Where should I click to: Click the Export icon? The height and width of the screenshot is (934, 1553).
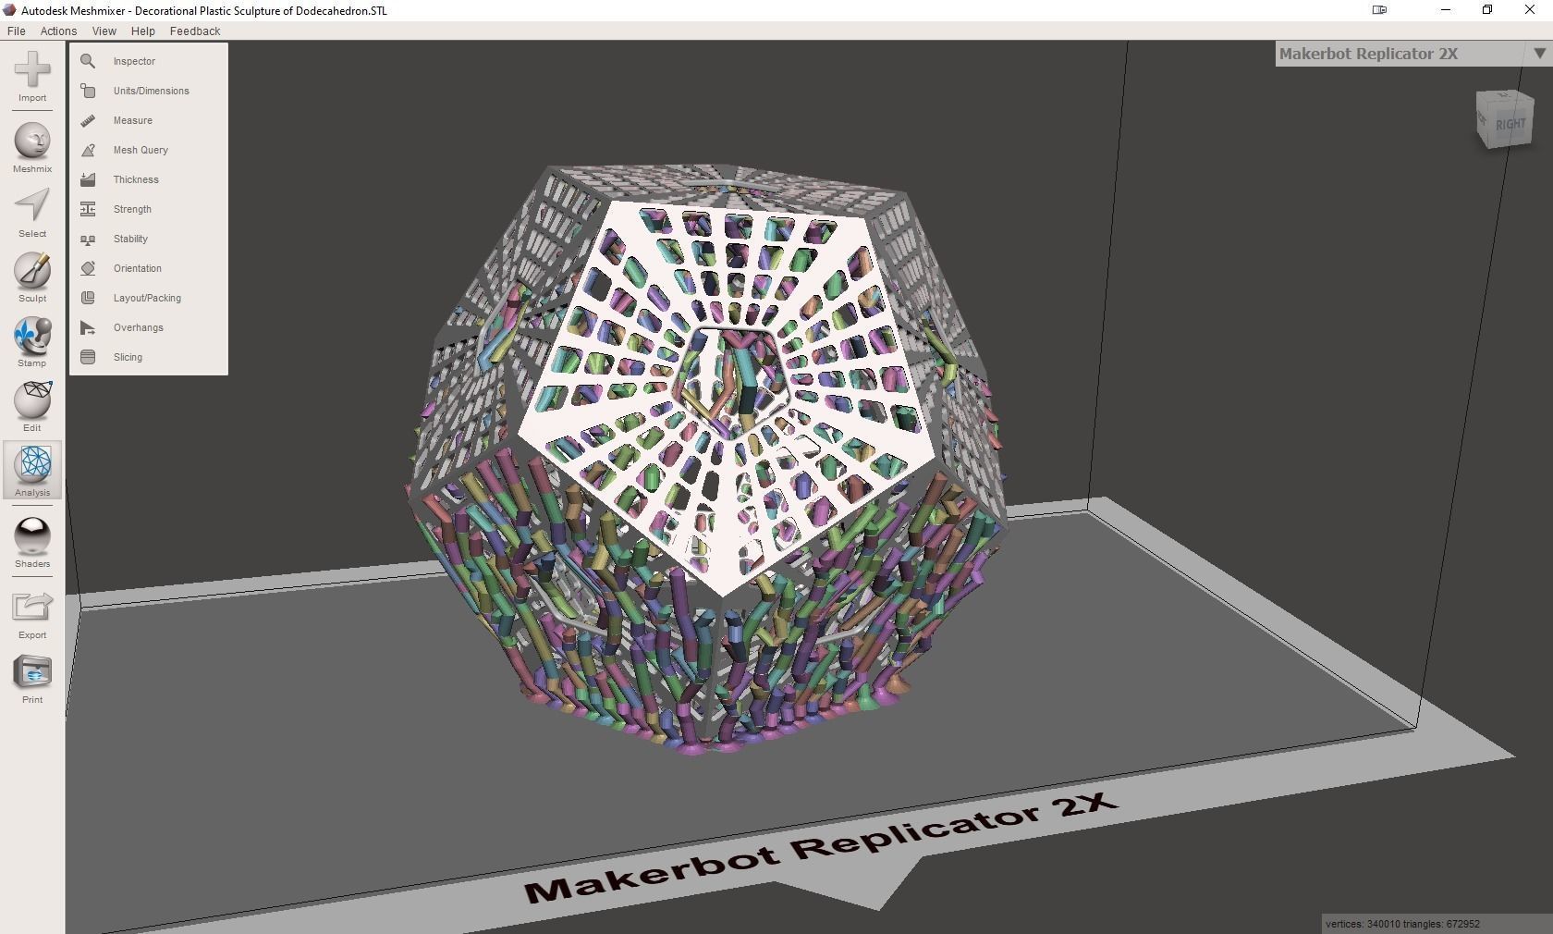pos(32,607)
